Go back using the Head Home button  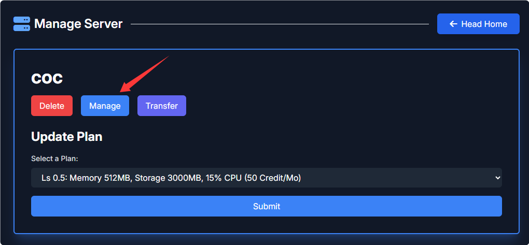coord(478,24)
